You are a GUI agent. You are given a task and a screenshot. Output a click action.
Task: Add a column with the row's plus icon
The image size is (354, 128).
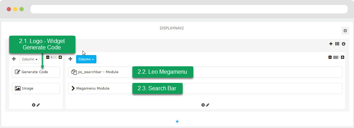click(x=331, y=44)
